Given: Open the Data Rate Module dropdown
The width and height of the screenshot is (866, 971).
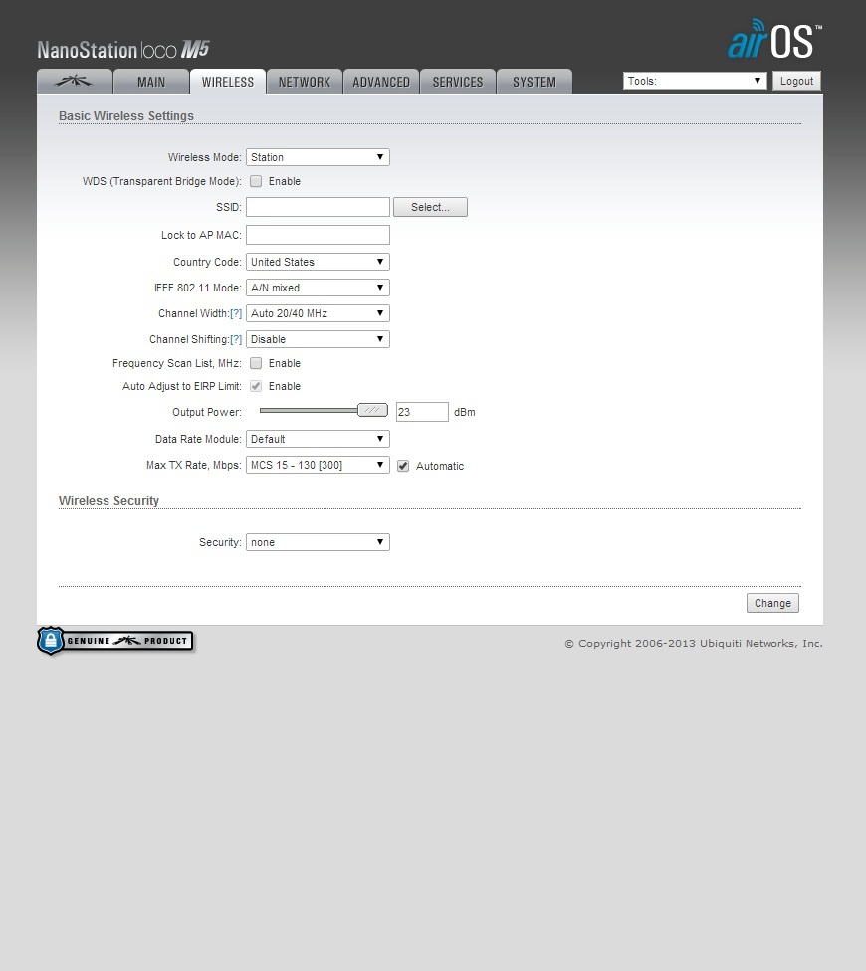Looking at the screenshot, I should (x=318, y=439).
